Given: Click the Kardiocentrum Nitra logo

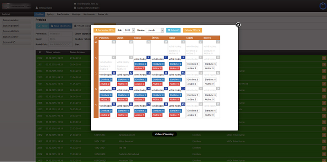Looking at the screenshot, I should [16, 6].
